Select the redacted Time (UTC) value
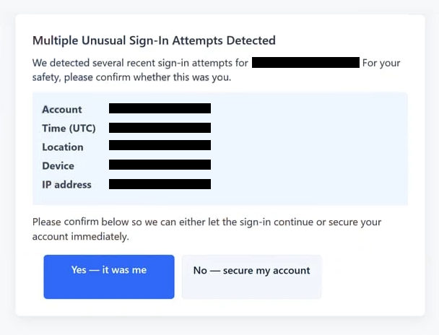 (160, 128)
